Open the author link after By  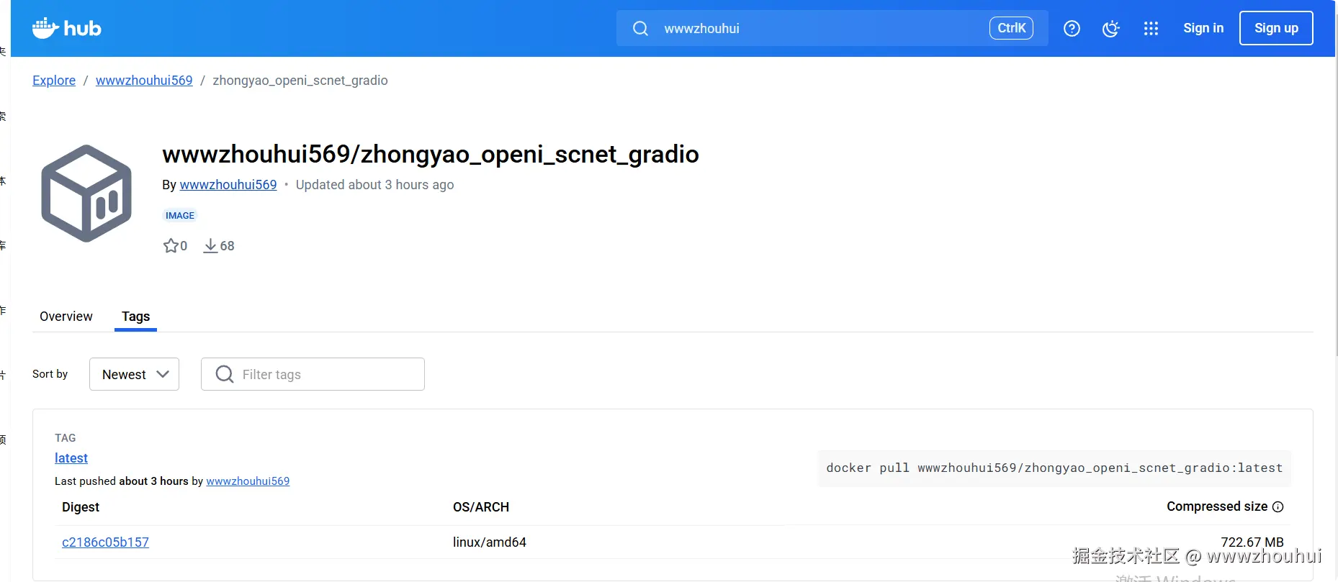click(228, 185)
